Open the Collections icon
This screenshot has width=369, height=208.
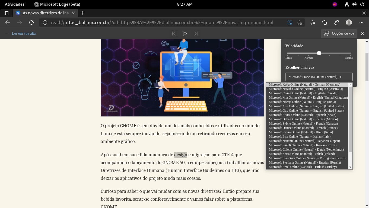point(325,22)
